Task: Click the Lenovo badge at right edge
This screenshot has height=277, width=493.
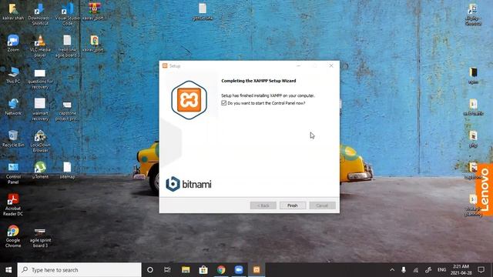Action: [485, 189]
